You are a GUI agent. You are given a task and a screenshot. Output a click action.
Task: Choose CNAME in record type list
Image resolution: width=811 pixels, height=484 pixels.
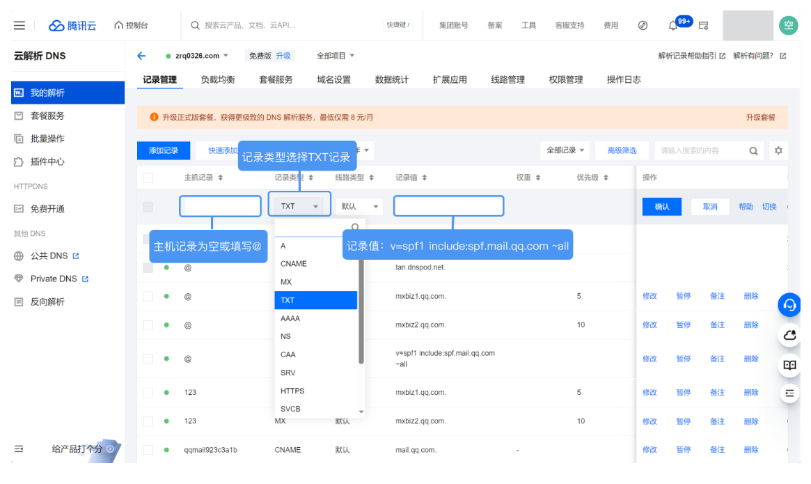(x=315, y=263)
